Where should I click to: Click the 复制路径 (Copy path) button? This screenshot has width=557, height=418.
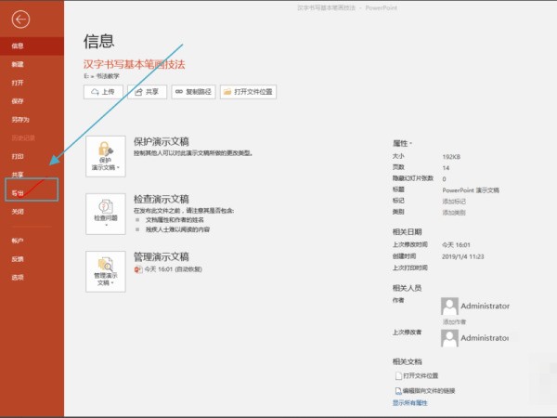click(x=194, y=92)
